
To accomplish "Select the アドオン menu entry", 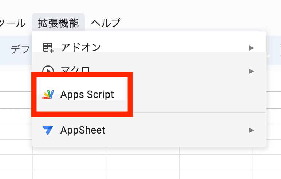I will (x=149, y=48).
